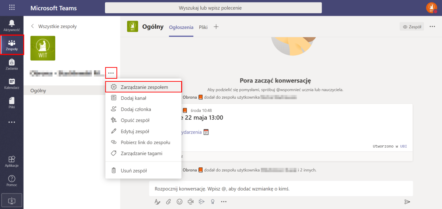Open the Stream icon in compose bar
This screenshot has width=442, height=209.
pos(201,202)
